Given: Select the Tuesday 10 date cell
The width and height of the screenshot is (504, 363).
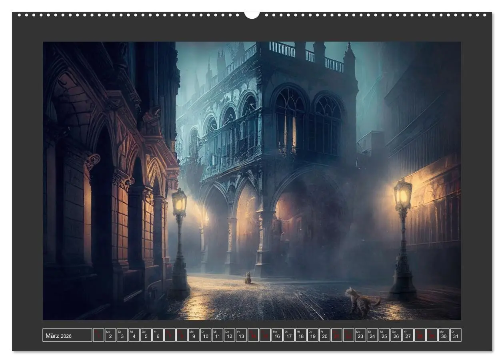Looking at the screenshot, I should [206, 335].
